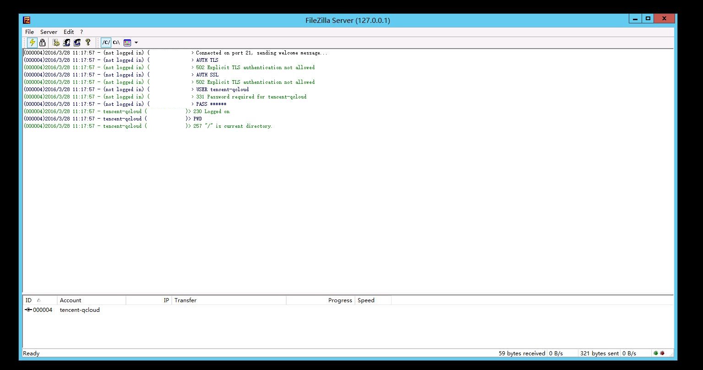Click the Transfer column header

point(185,300)
